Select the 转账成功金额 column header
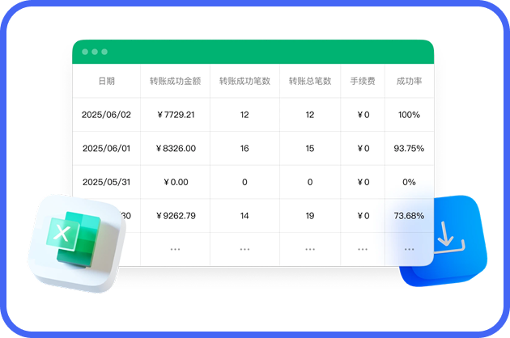510x338 pixels. pyautogui.click(x=175, y=81)
